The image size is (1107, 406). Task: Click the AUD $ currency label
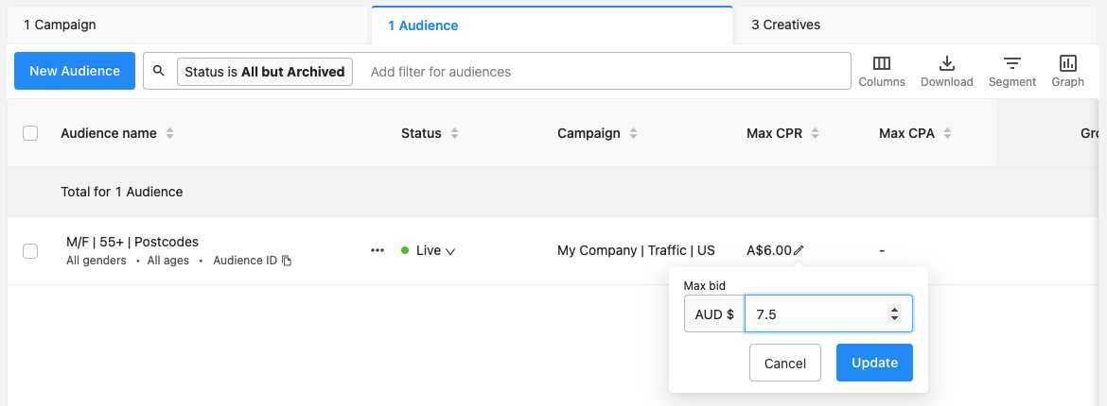pos(714,313)
